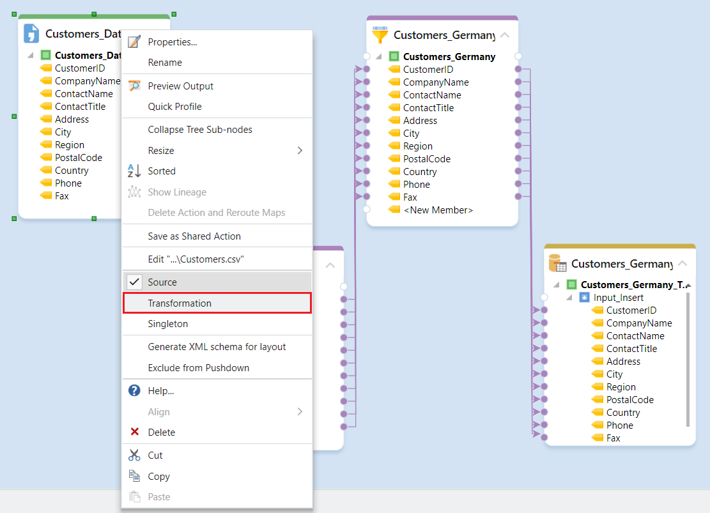Click the <New Member> field in filter
Screen dimensions: 710x513
click(438, 210)
